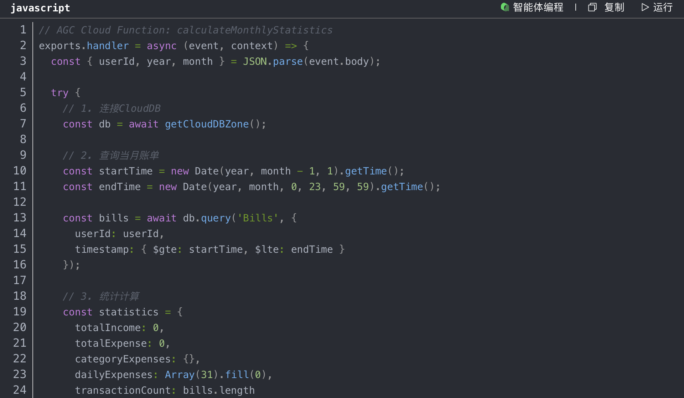Click line number 19 in gutter
The height and width of the screenshot is (398, 684).
coord(20,312)
